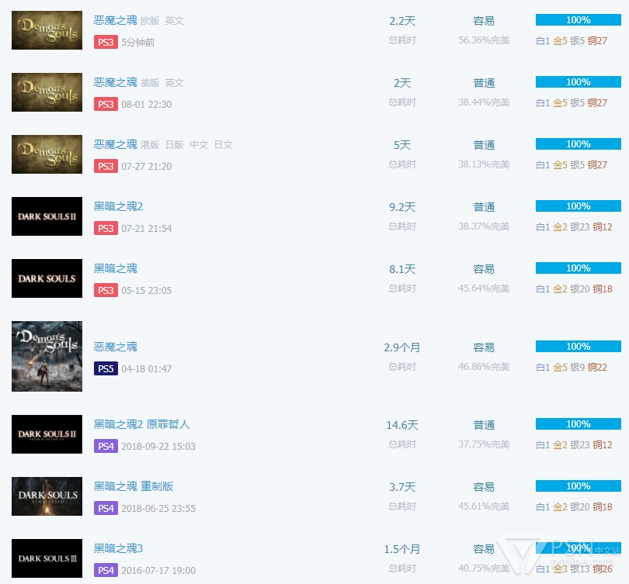Click the 45.64%完美 completion rate

click(x=485, y=289)
